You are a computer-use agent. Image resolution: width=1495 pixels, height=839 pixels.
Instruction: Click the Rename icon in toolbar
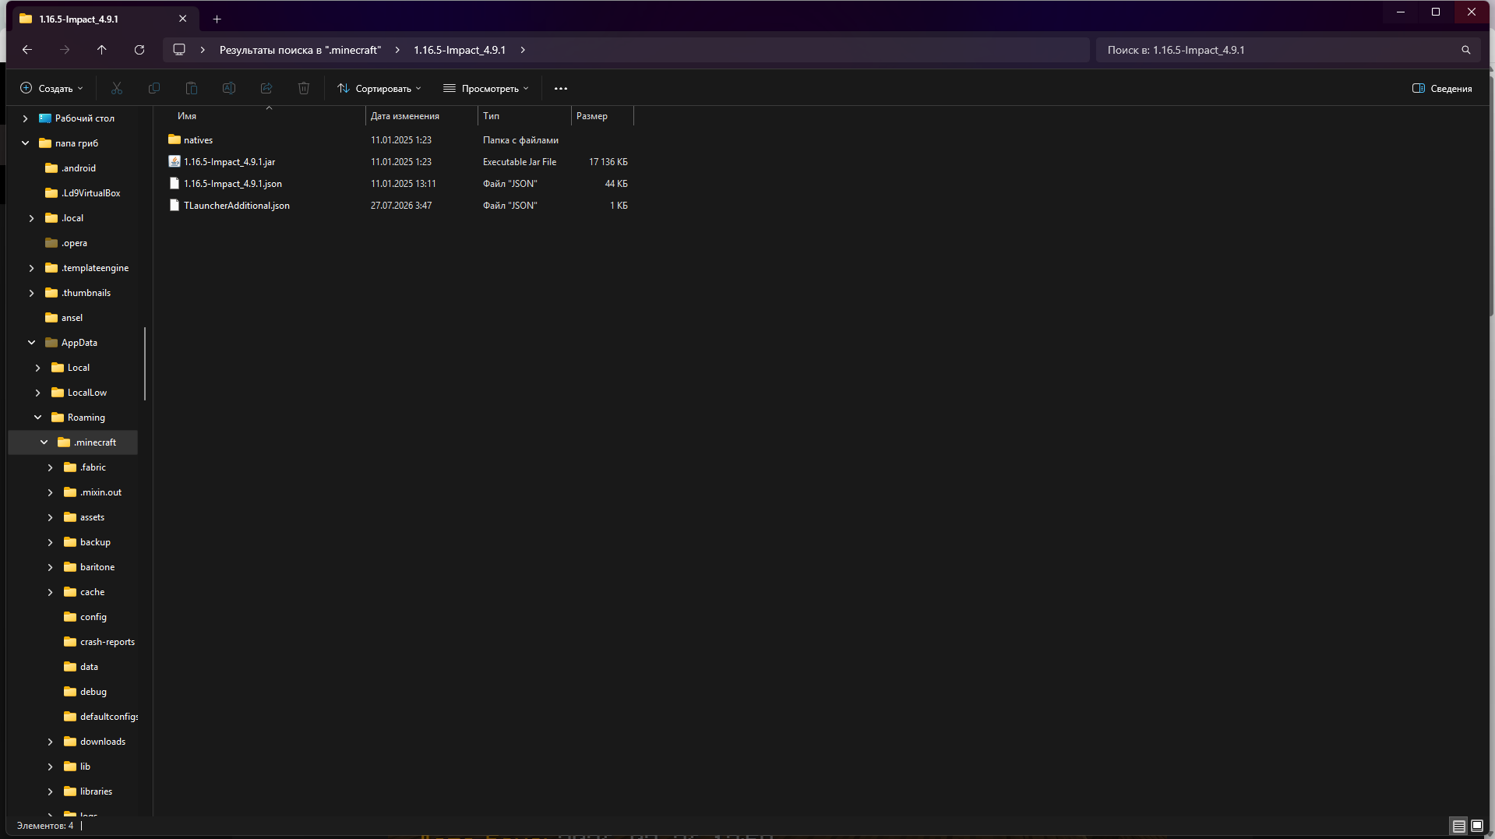click(x=229, y=88)
